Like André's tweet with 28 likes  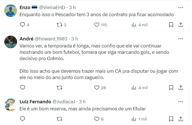pyautogui.click(x=97, y=88)
